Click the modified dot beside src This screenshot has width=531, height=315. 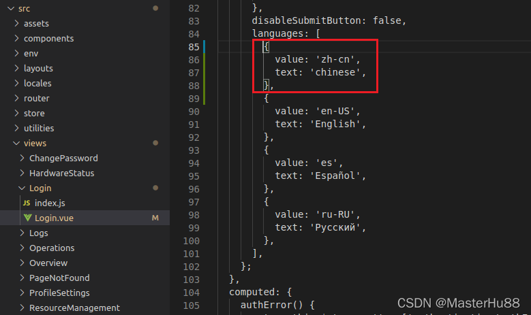click(x=155, y=8)
